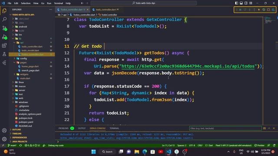Open Windows Start menu
278x156 pixels.
[x=94, y=152]
